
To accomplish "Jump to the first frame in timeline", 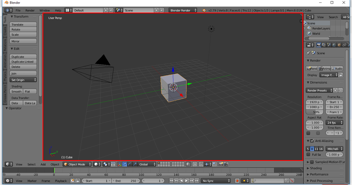I will (171, 181).
